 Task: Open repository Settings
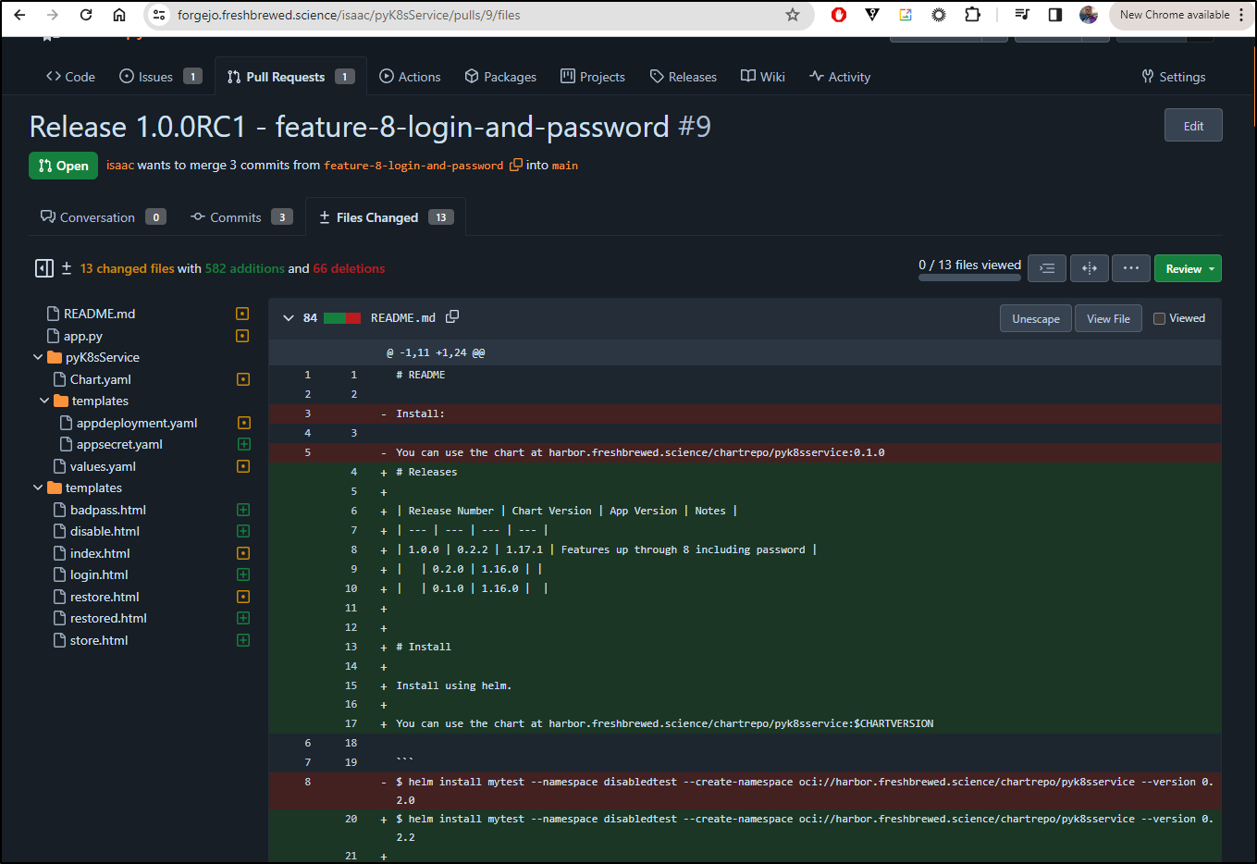click(x=1174, y=77)
